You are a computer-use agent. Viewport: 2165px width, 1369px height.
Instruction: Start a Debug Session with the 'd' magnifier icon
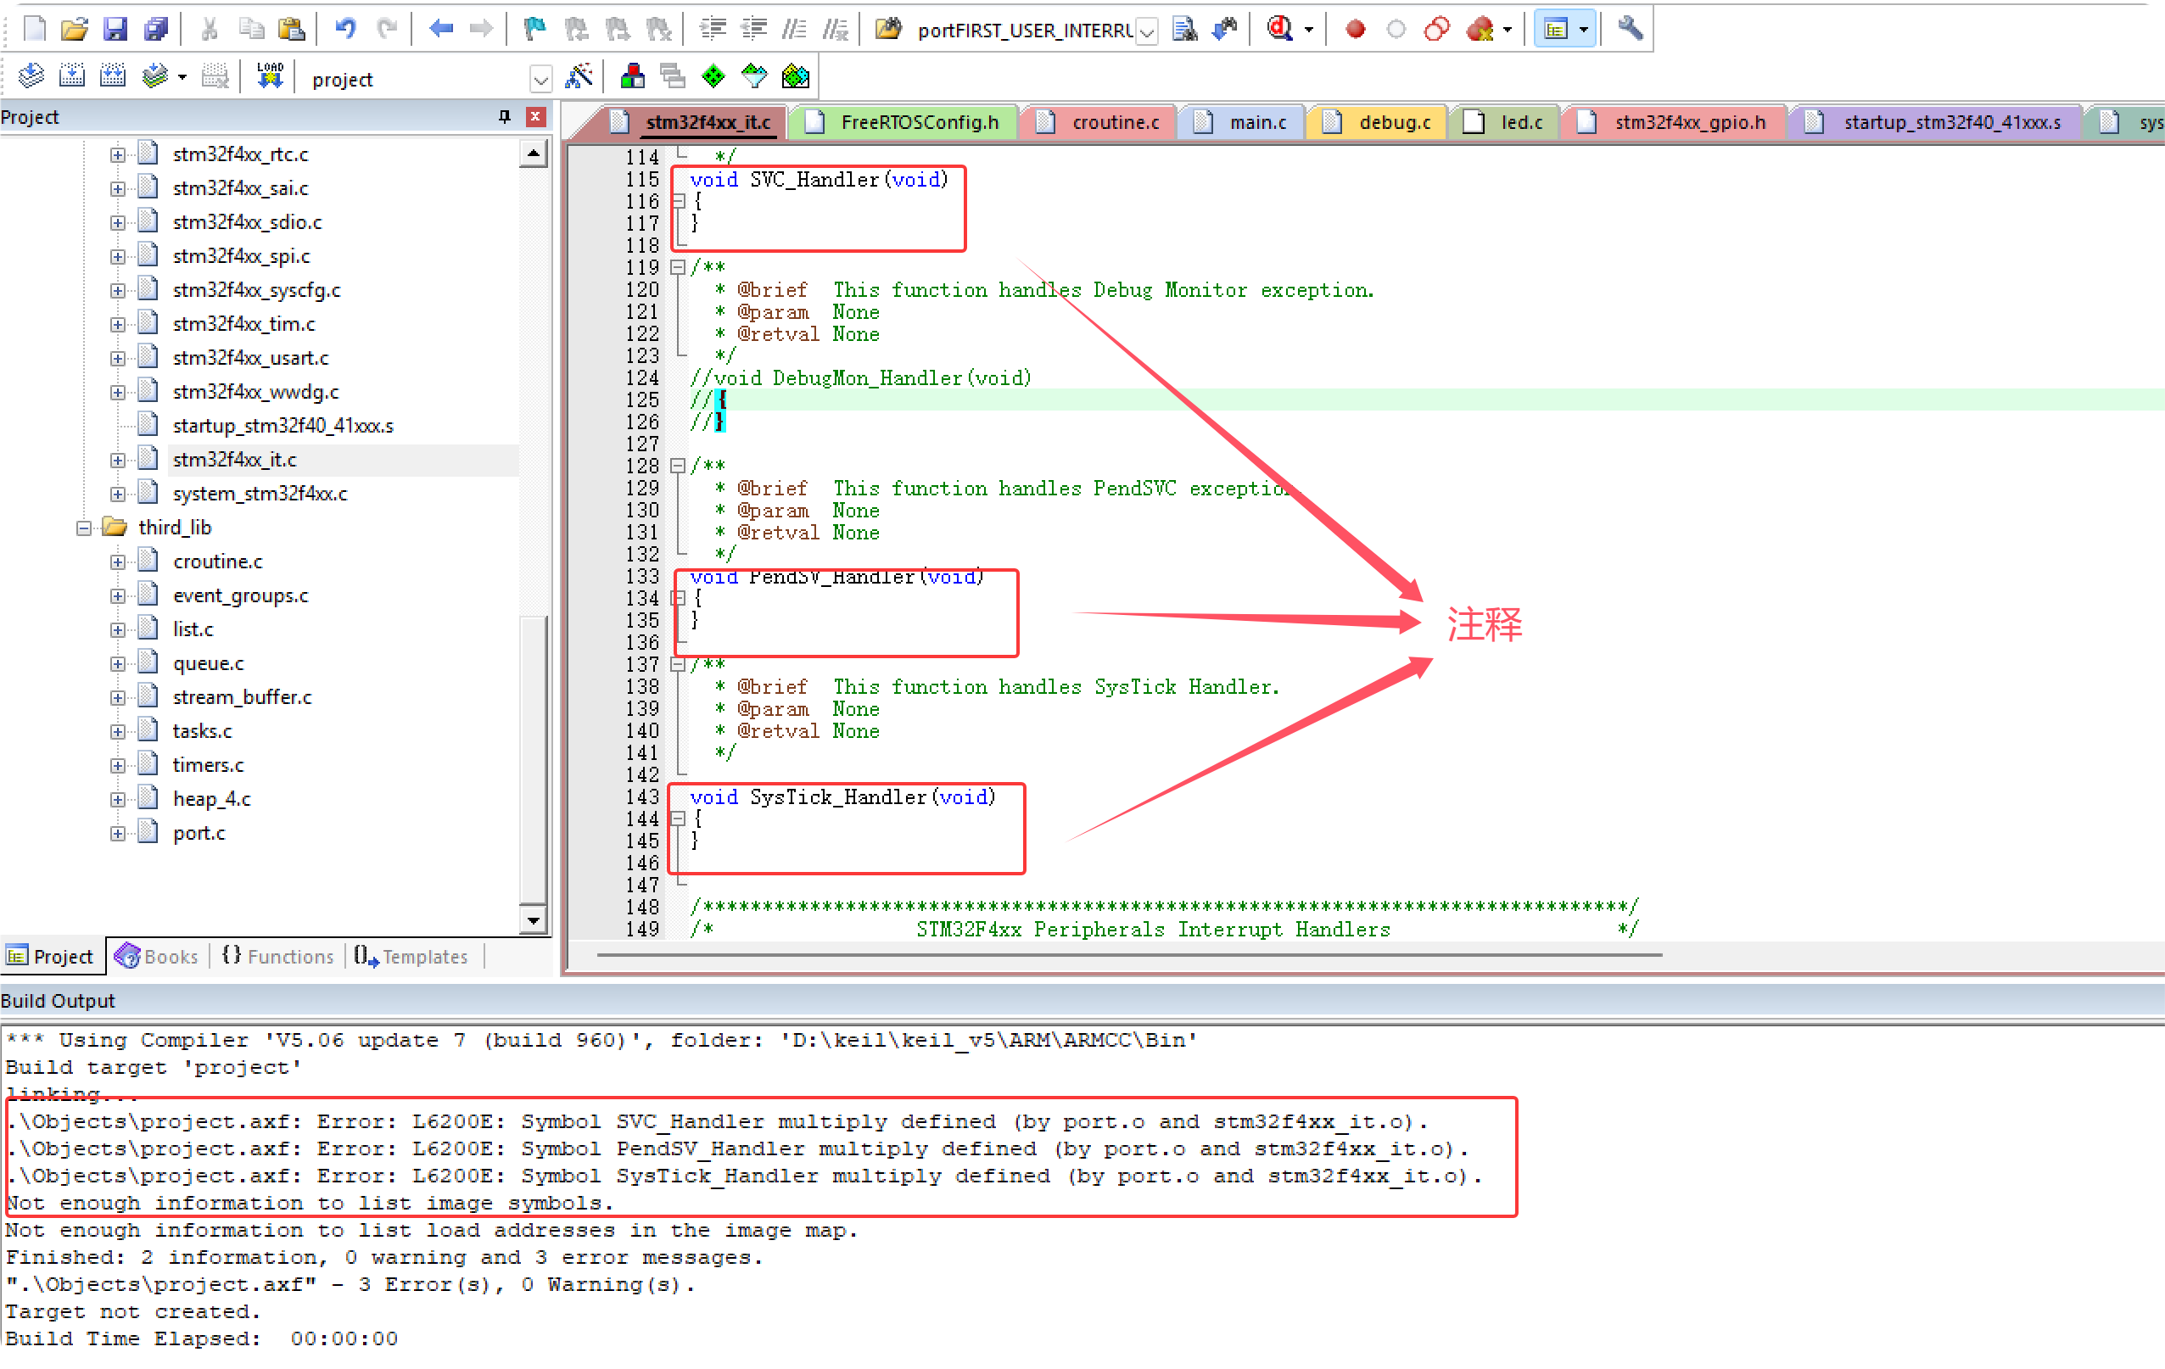[x=1280, y=28]
